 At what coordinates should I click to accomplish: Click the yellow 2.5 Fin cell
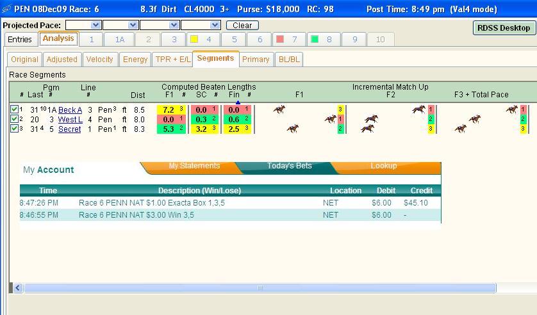(237, 129)
